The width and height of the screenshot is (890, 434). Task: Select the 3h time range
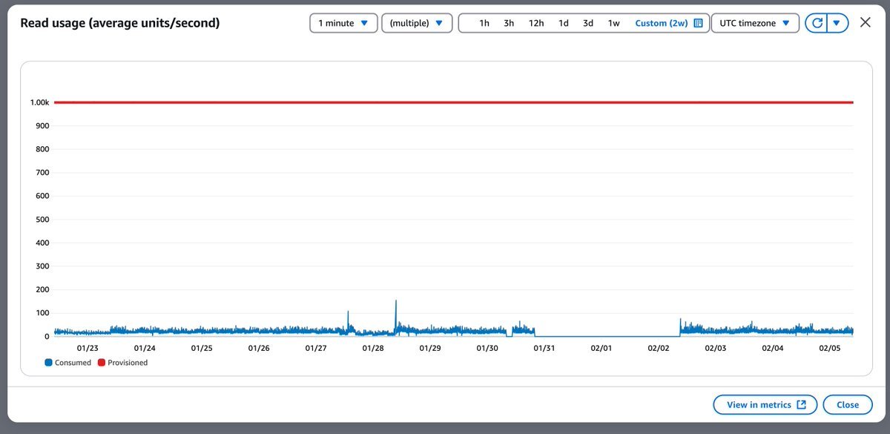[509, 23]
